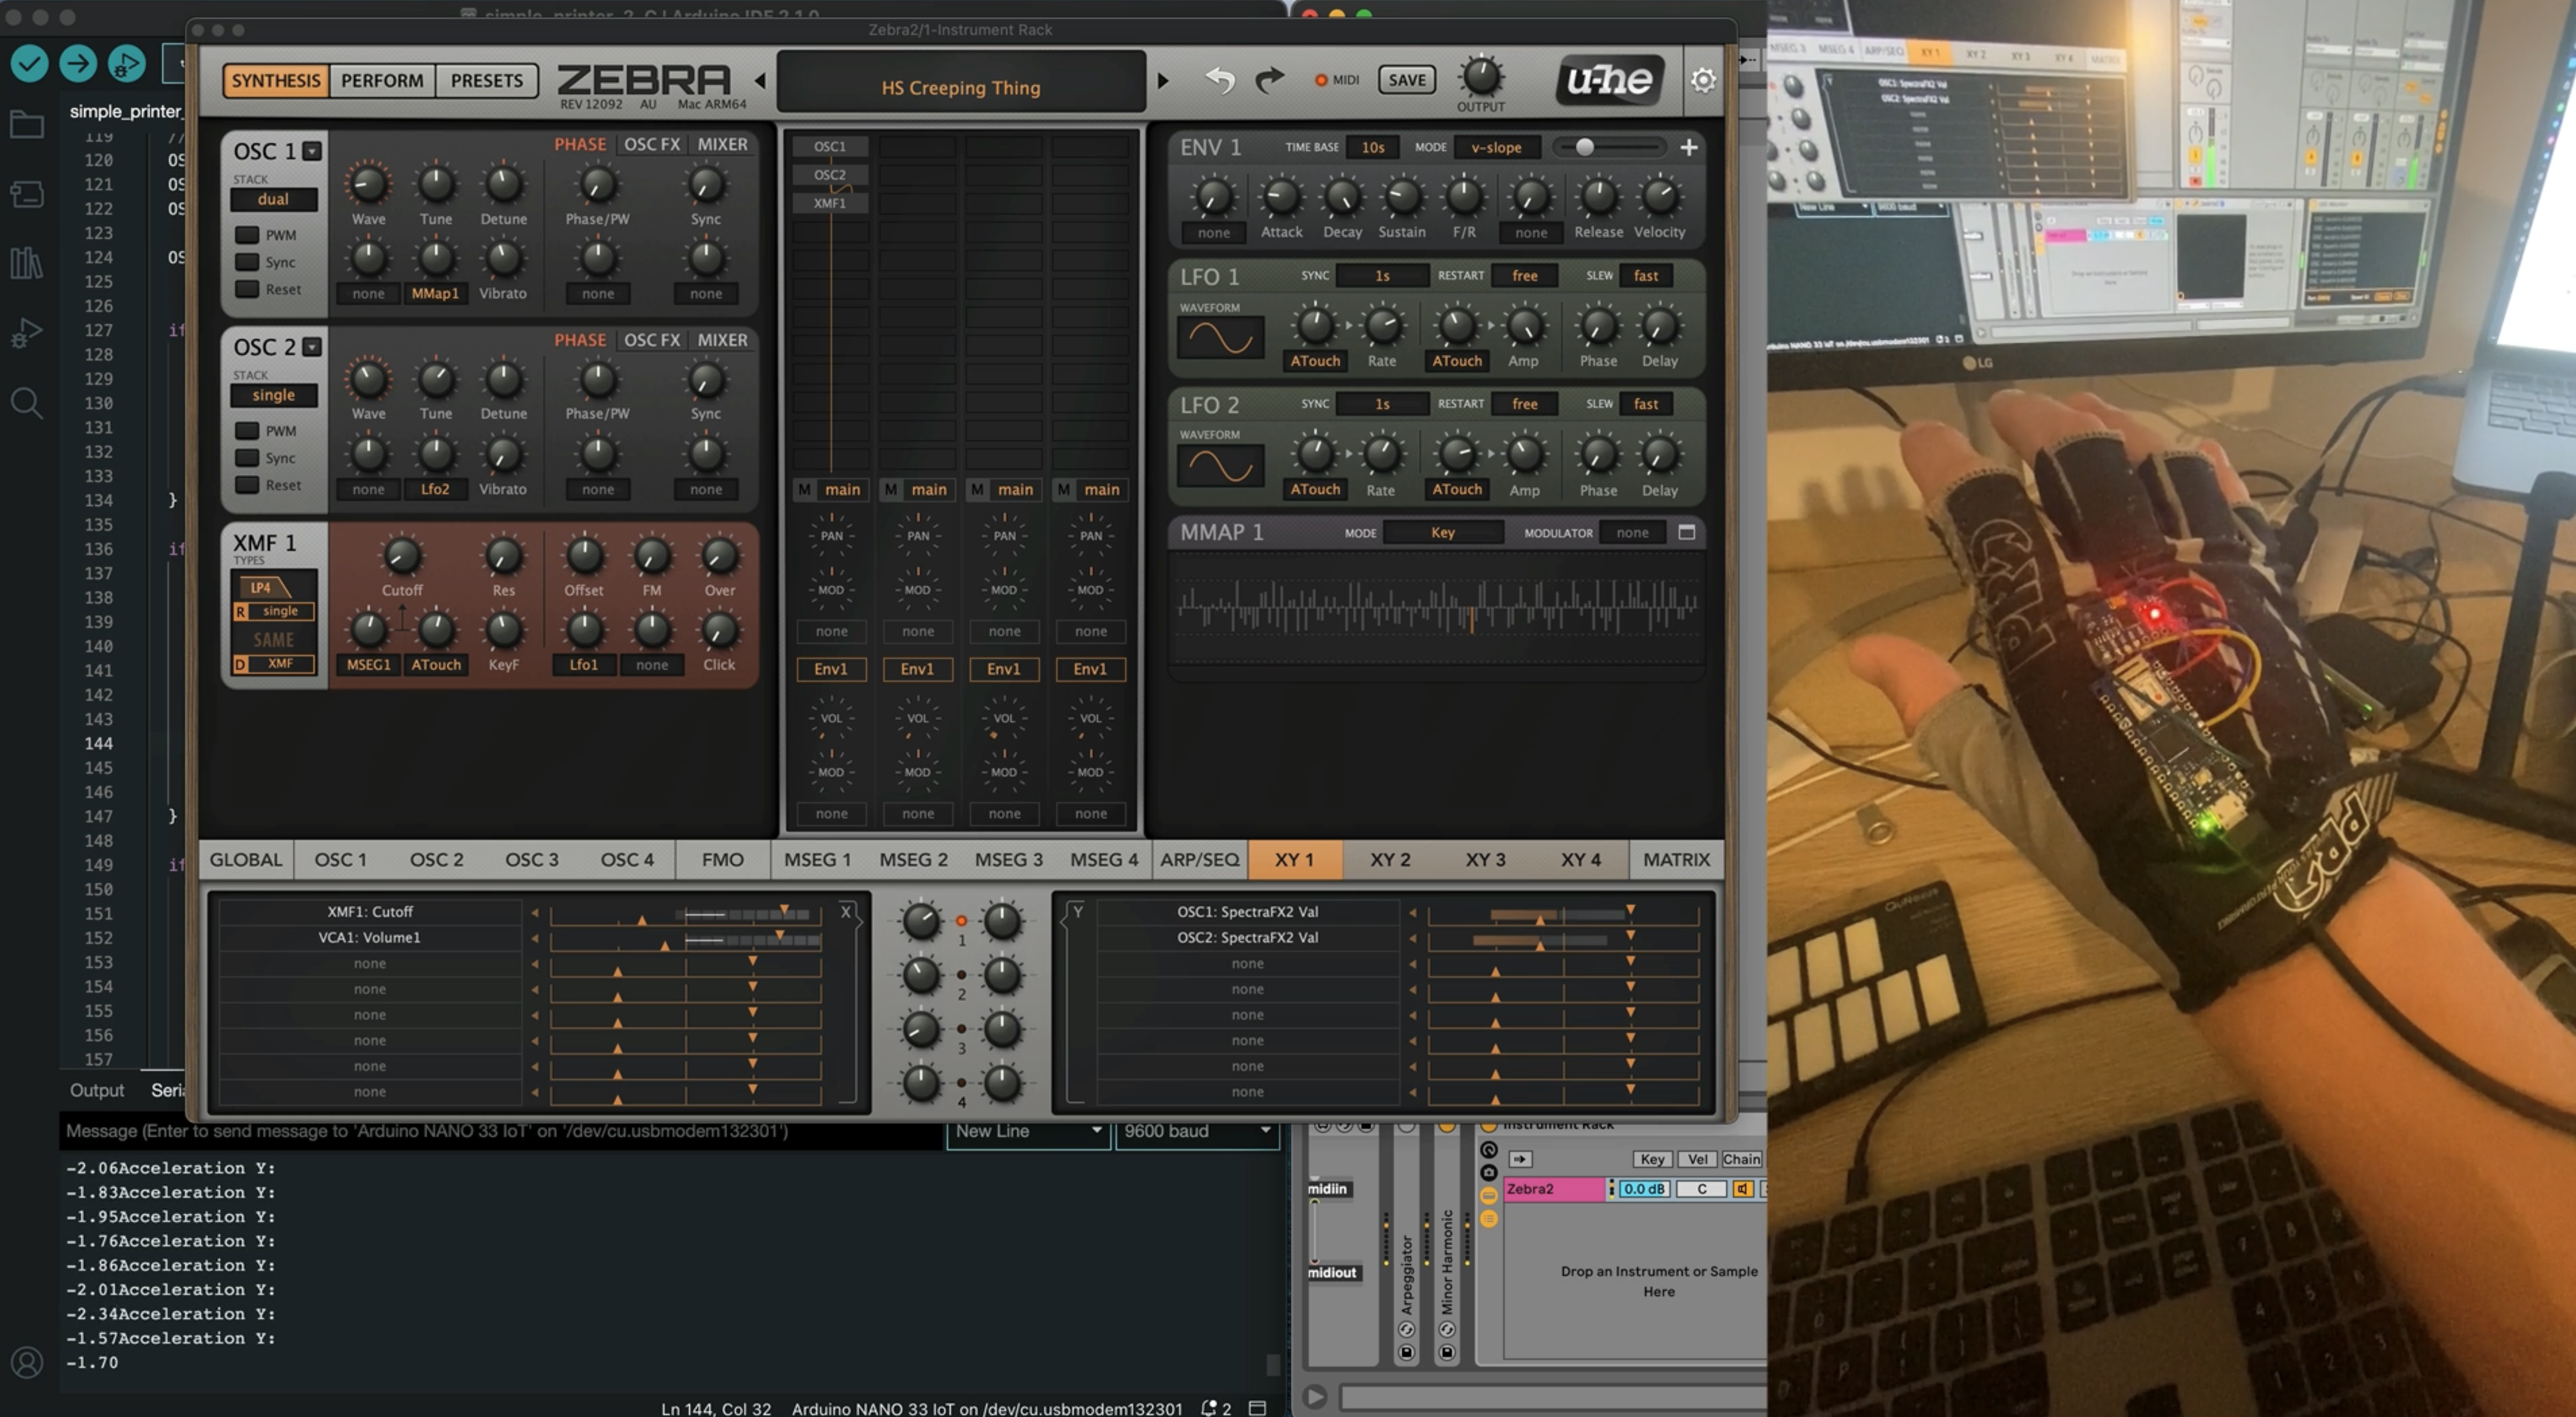Click the MIDI activity indicator

(x=1320, y=80)
